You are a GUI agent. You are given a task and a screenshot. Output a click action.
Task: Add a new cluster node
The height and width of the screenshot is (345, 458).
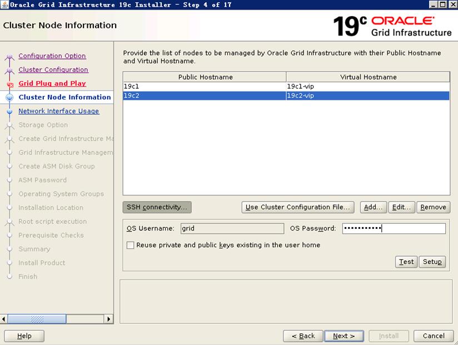point(374,207)
